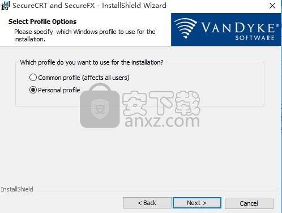Click the watermark shopping bag shield icon

pyautogui.click(x=100, y=106)
